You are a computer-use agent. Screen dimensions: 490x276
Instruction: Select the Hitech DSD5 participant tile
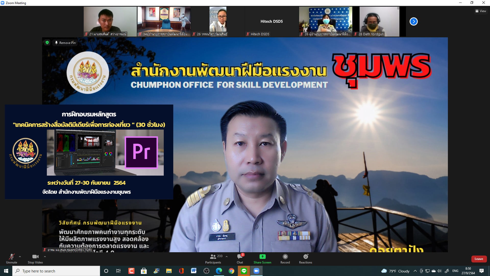(272, 21)
